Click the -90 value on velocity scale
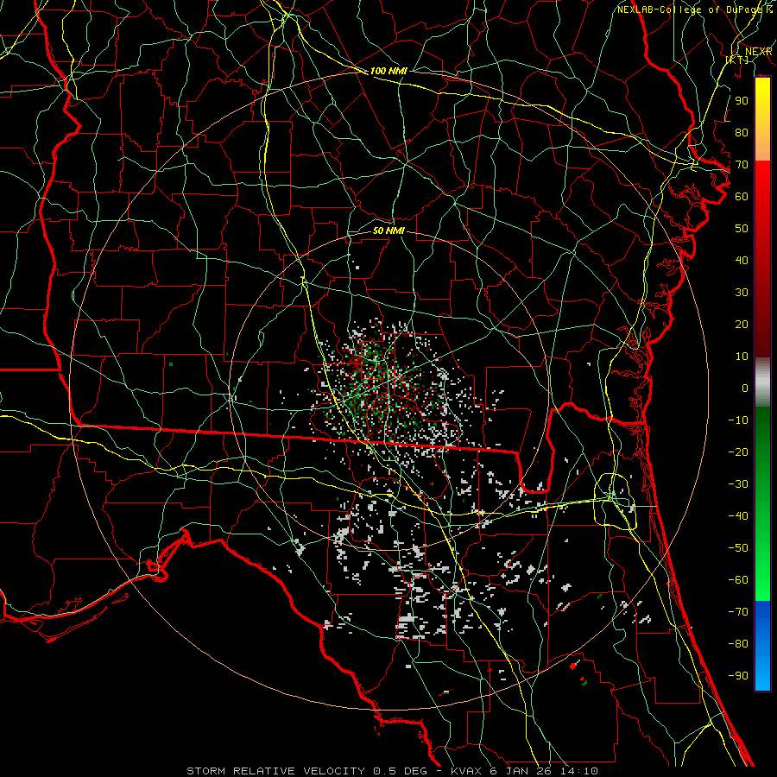 coord(738,675)
